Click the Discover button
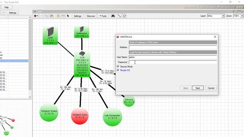Image resolution: width=244 pixels, height=137 pixels. pyautogui.click(x=91, y=16)
